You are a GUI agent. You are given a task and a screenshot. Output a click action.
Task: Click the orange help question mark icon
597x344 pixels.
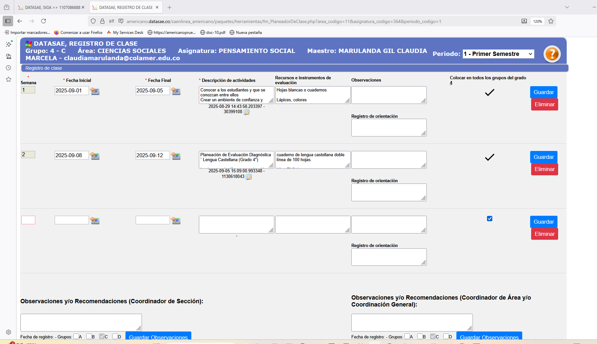click(552, 54)
